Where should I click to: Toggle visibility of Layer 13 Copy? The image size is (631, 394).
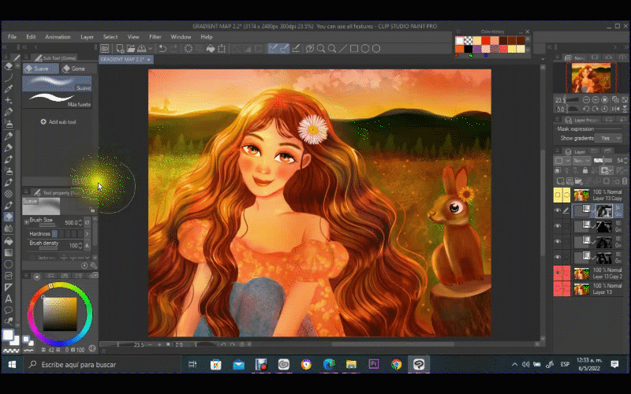point(558,195)
